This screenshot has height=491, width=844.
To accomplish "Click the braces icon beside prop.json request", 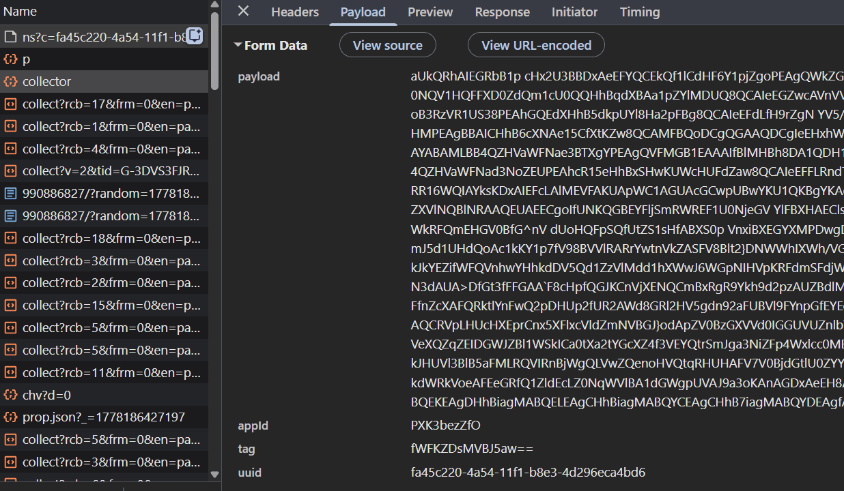I will pos(10,417).
